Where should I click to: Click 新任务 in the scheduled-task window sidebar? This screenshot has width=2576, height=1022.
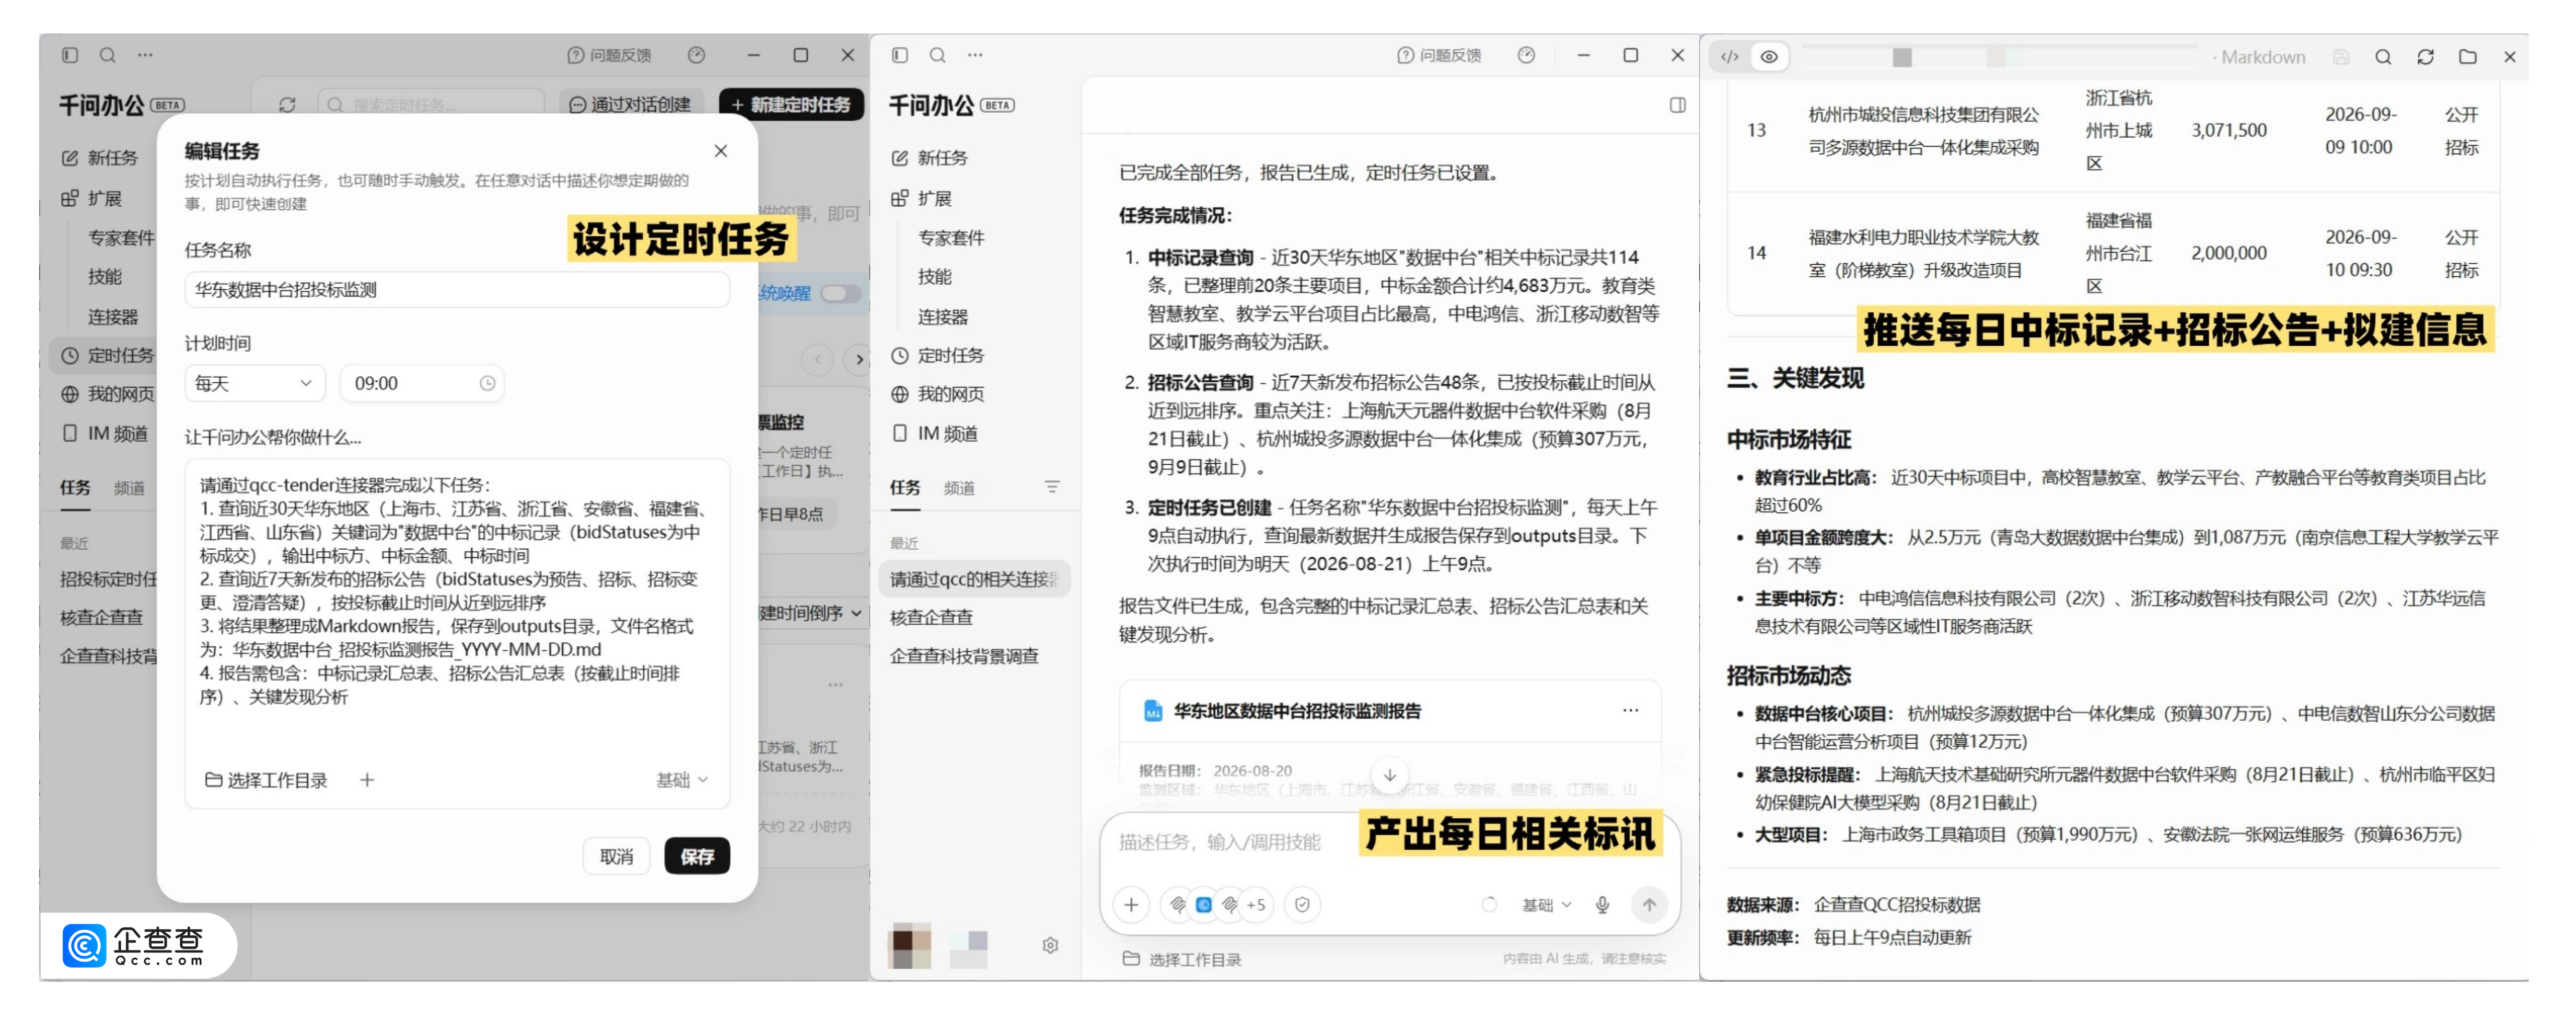point(100,158)
